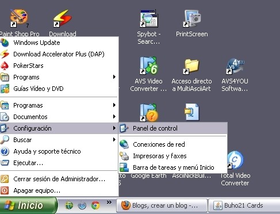Image resolution: width=280 pixels, height=214 pixels.
Task: Click the Programs menu label
Action: [26, 77]
